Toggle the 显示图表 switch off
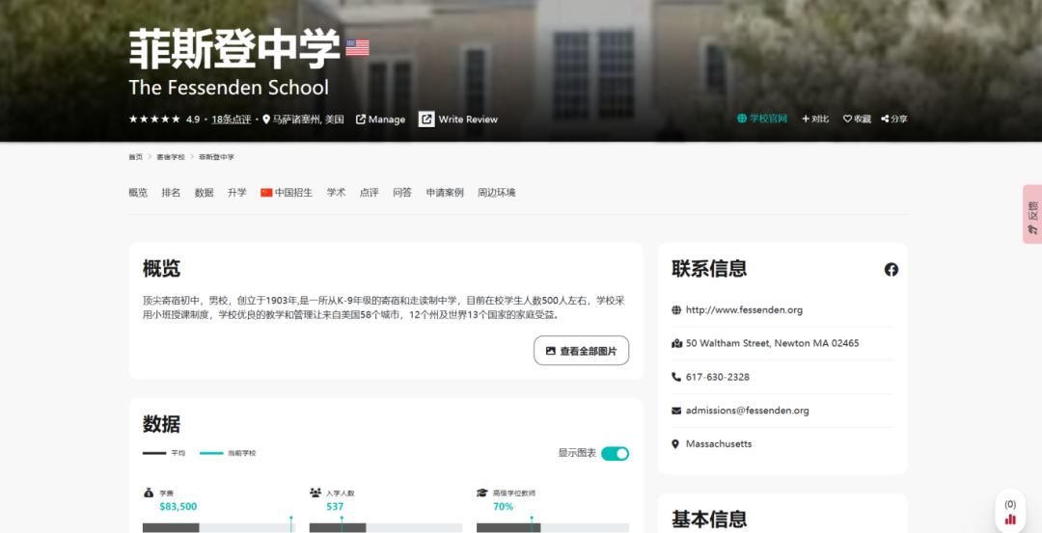The width and height of the screenshot is (1042, 533). pyautogui.click(x=615, y=453)
